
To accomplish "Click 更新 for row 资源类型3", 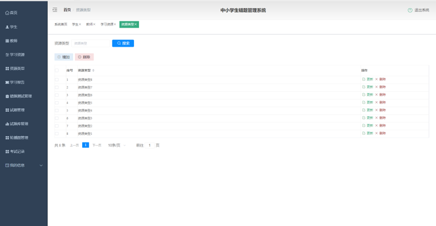I will pos(367,118).
